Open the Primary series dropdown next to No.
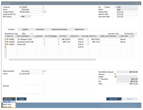Screen dimensions: 143x110 coord(115,7)
